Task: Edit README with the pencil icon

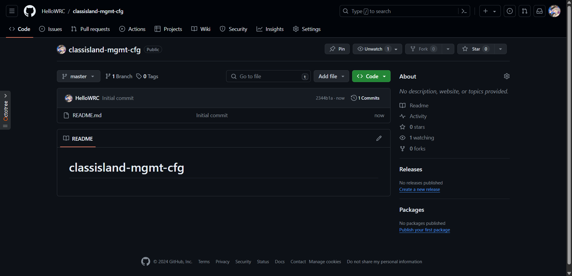Action: 379,138
